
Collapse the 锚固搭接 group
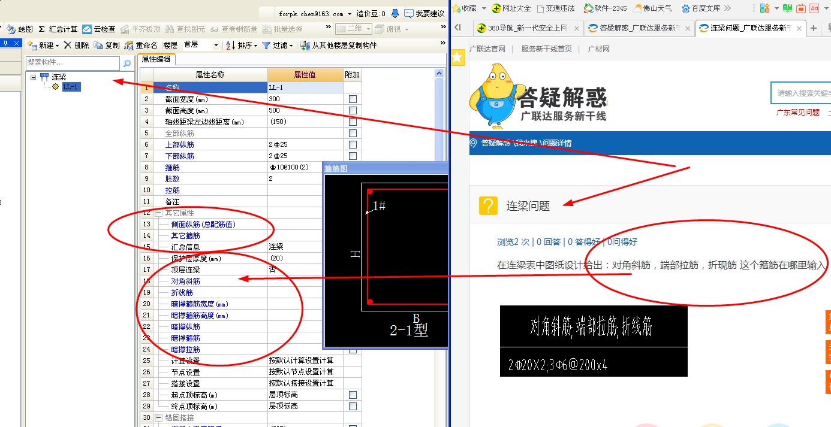[x=158, y=417]
